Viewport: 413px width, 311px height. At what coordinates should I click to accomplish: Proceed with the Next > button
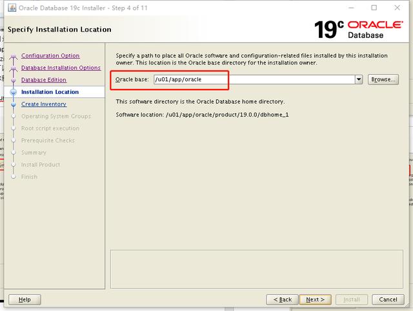tap(315, 299)
